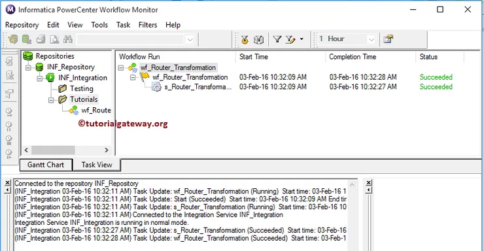Click the Repositories stacked database icon
This screenshot has width=484, height=251.
click(x=27, y=56)
